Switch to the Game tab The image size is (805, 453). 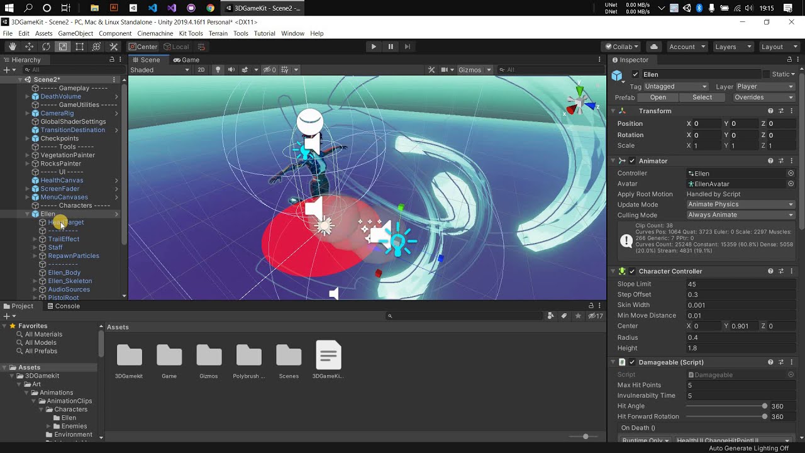[x=186, y=60]
